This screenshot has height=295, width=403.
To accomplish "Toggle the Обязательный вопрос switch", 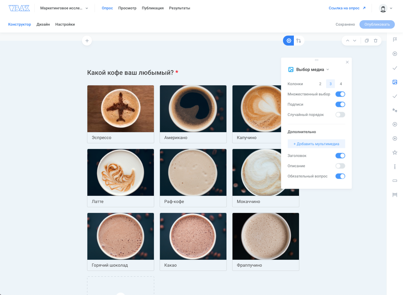I will 340,176.
